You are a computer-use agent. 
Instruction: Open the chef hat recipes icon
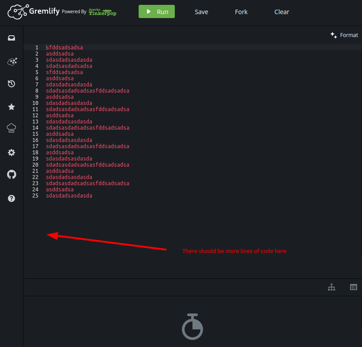(x=11, y=128)
